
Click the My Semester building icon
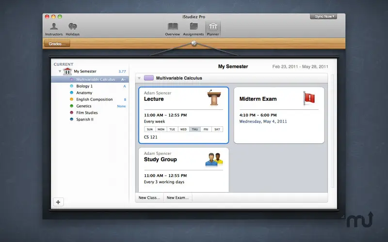click(x=67, y=71)
